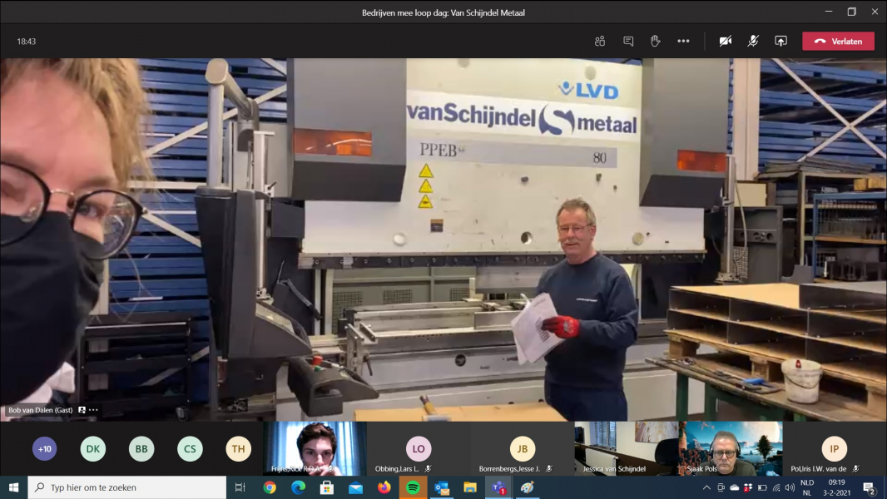Open options for Bob van Dalen's video

pyautogui.click(x=93, y=410)
